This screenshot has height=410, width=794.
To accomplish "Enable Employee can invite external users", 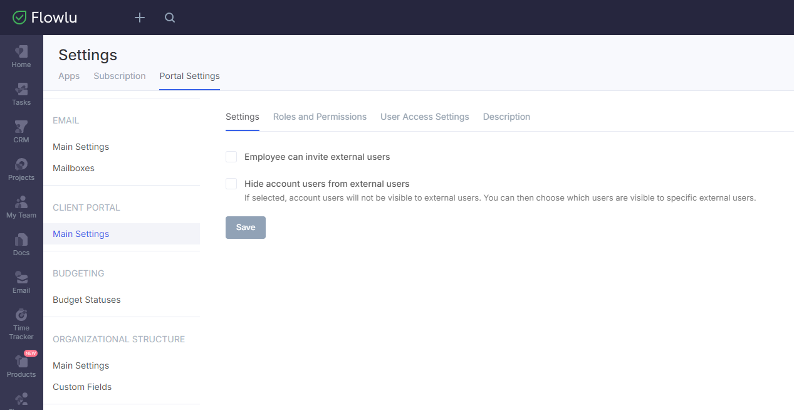I will (231, 157).
